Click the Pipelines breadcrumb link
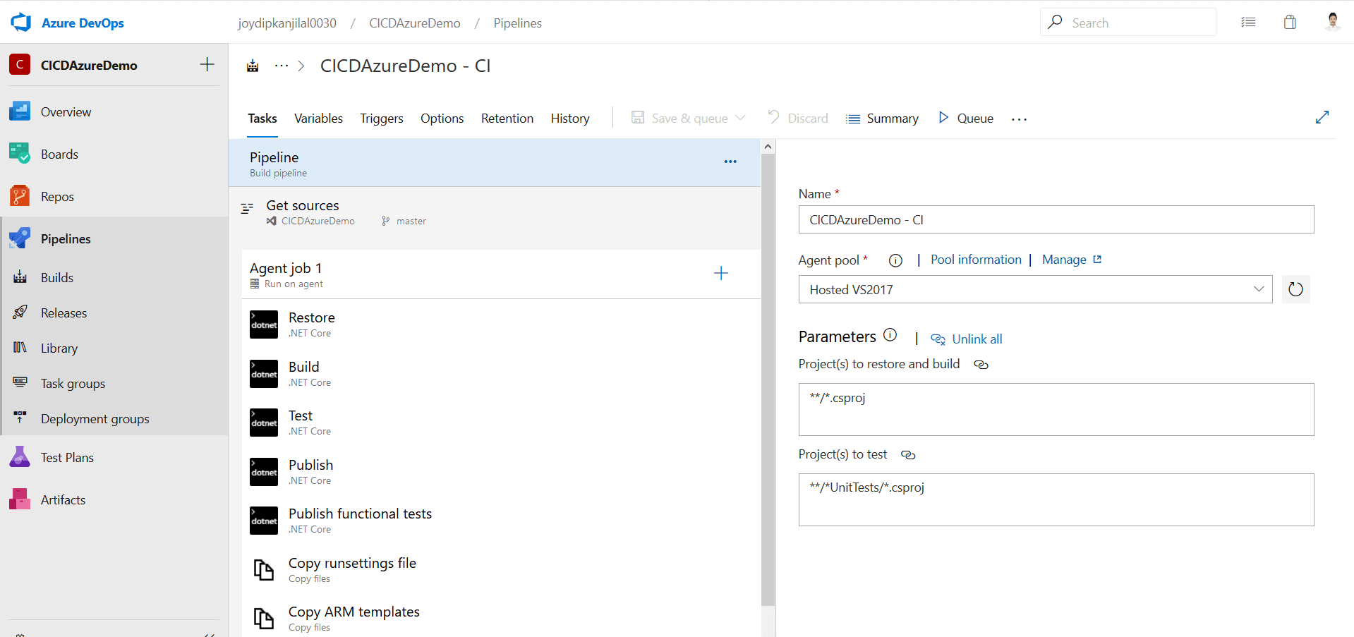The width and height of the screenshot is (1354, 637). [x=518, y=23]
